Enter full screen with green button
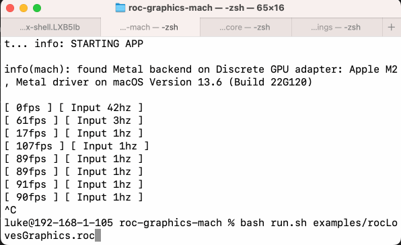This screenshot has height=245, width=401. coord(37,8)
